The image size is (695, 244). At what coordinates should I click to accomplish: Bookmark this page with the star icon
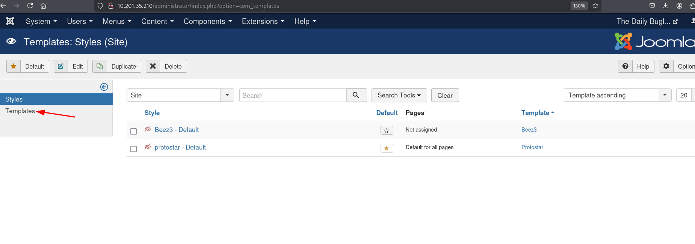tap(595, 6)
